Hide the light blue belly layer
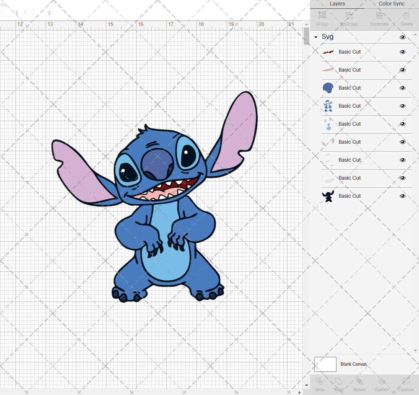 coord(402,124)
